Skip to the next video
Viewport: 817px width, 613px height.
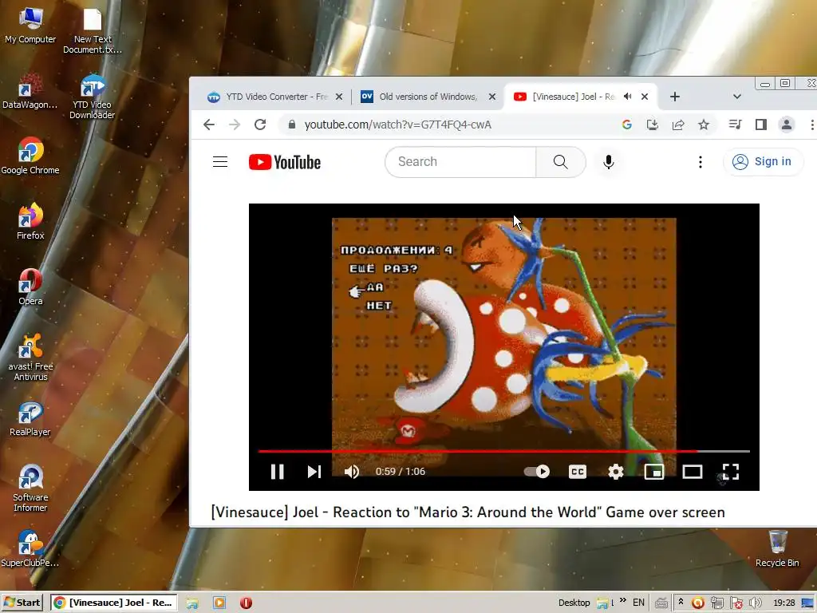click(314, 472)
